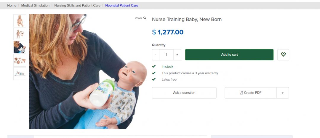Image resolution: width=320 pixels, height=138 pixels.
Task: Go to Home breadcrumb
Action: [12, 6]
